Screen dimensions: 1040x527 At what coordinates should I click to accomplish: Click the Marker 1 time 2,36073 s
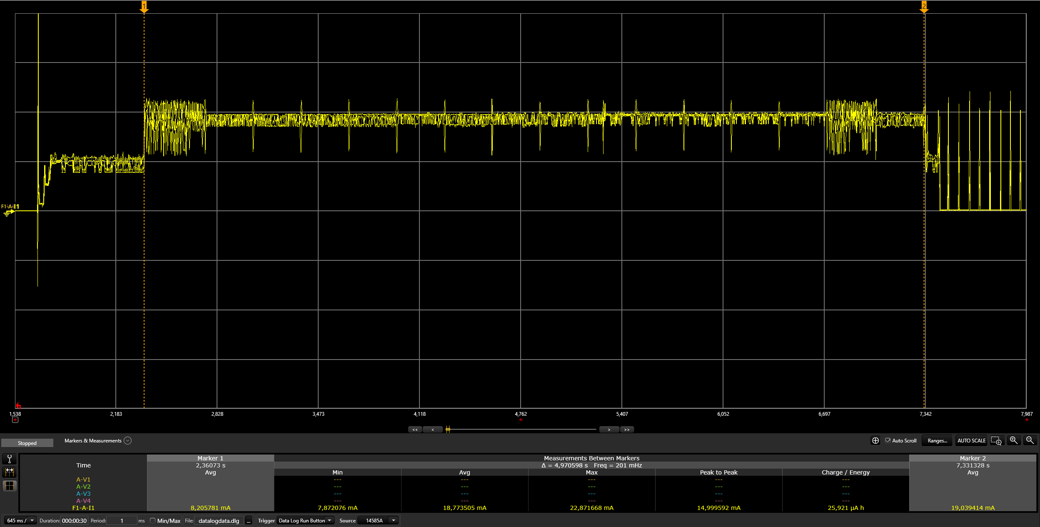coord(210,465)
